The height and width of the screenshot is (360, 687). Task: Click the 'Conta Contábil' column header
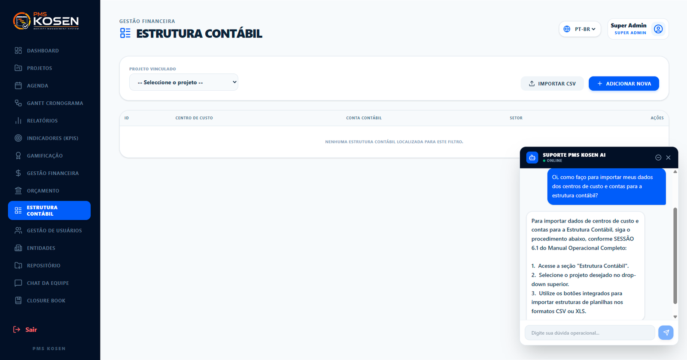[x=364, y=118]
